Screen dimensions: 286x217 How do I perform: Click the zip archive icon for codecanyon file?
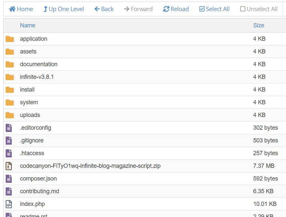point(9,166)
